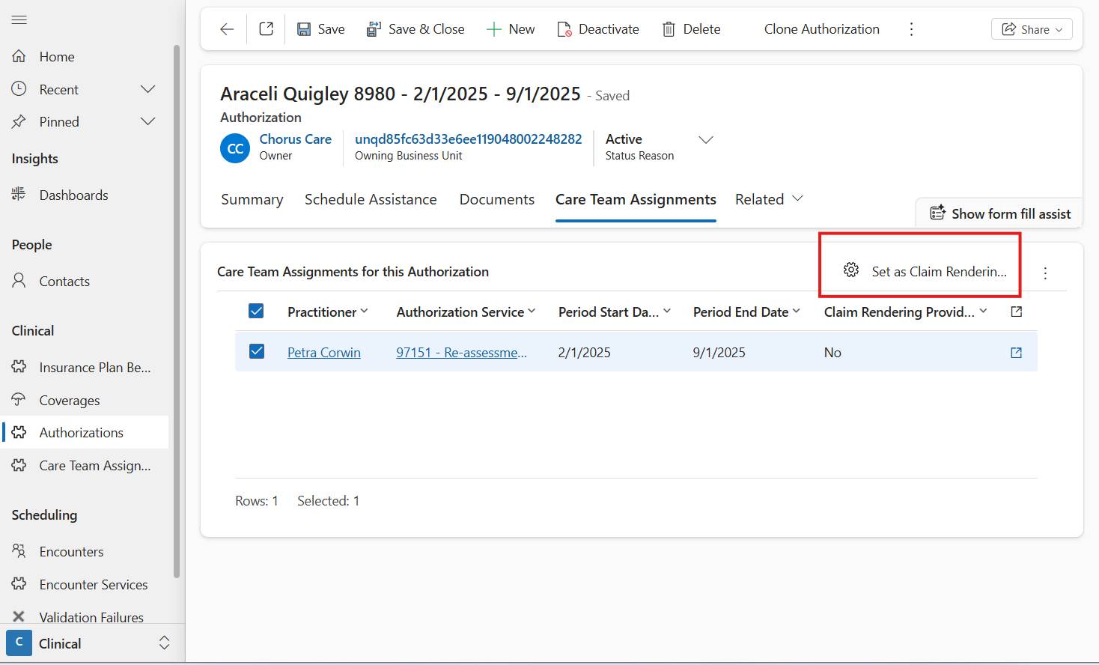Click the No claim rendering value cell
The height and width of the screenshot is (665, 1099).
coord(832,353)
